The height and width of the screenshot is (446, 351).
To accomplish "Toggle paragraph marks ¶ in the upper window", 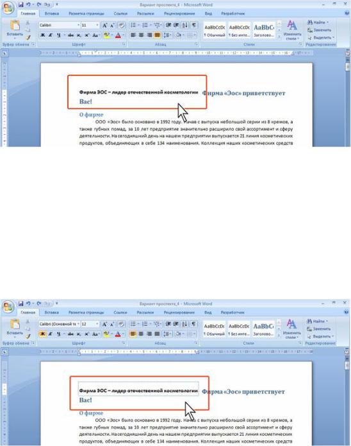I will tap(193, 25).
